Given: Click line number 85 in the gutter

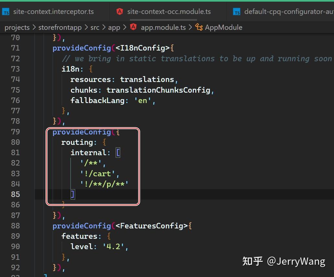Looking at the screenshot, I should 15,194.
